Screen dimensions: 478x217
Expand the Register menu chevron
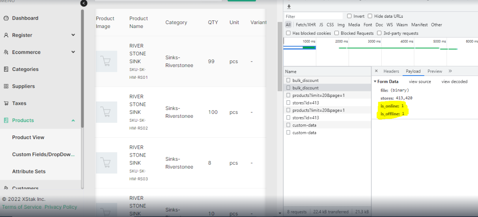click(73, 35)
